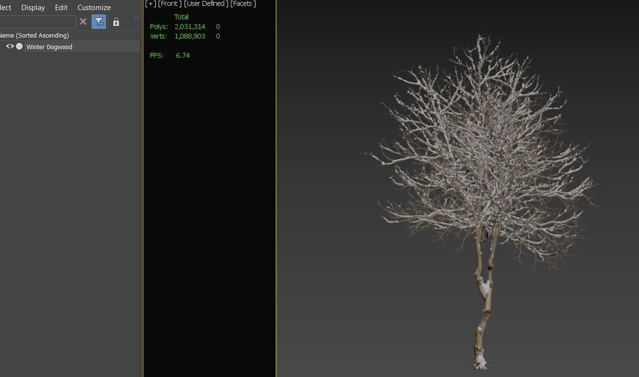This screenshot has width=639, height=377.
Task: Click the FPS value 6.74
Action: (x=183, y=55)
